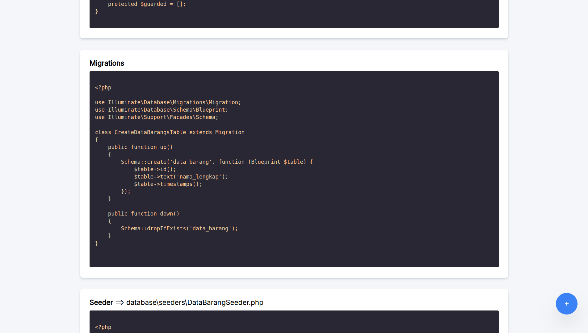This screenshot has width=588, height=333.
Task: Click the Migrations section heading
Action: [107, 63]
